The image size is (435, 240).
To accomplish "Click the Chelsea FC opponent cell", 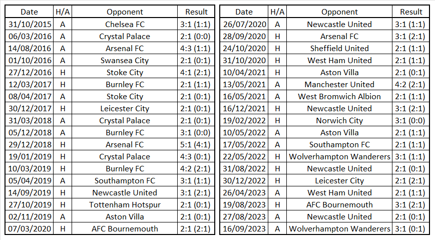I will 124,24.
